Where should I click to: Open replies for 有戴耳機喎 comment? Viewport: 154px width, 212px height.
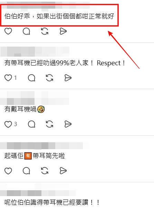click(31, 124)
